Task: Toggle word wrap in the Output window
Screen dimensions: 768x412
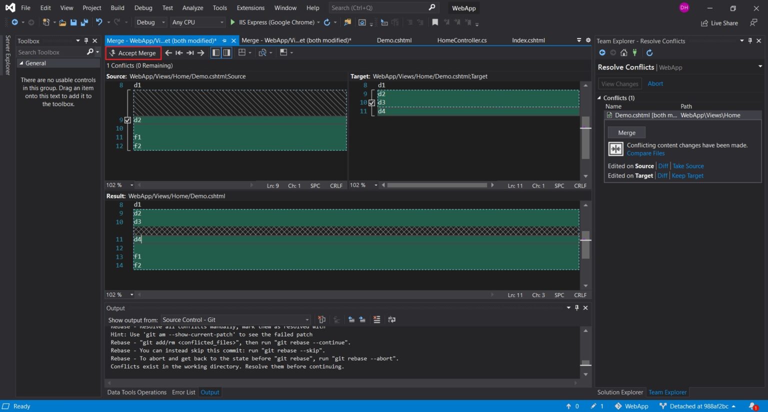Action: click(x=391, y=319)
